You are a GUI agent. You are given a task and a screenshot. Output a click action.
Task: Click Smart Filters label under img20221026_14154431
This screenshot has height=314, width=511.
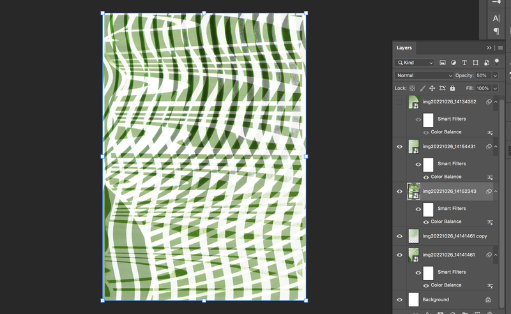[452, 163]
